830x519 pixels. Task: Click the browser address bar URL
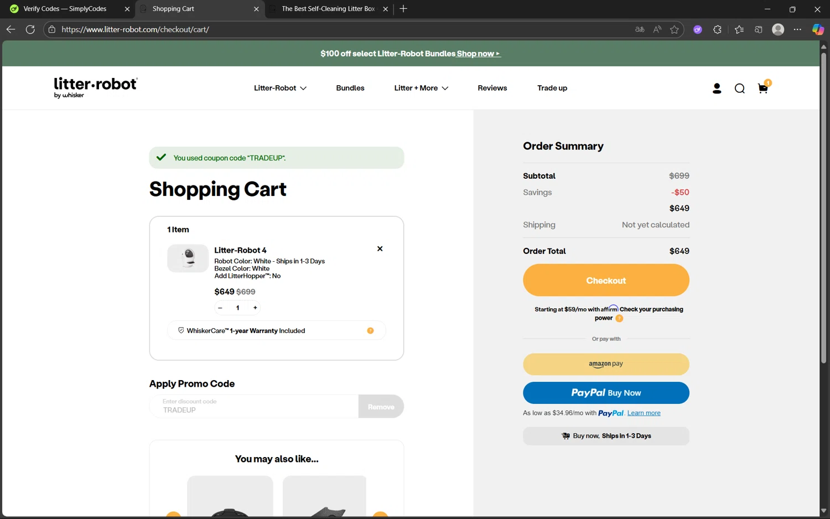pyautogui.click(x=136, y=29)
